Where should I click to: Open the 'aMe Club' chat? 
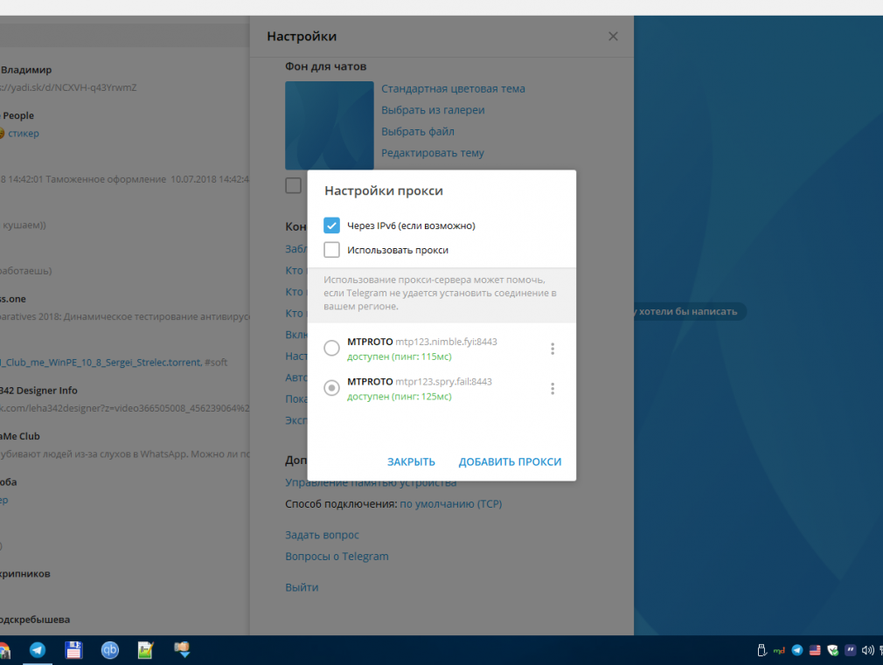point(124,445)
